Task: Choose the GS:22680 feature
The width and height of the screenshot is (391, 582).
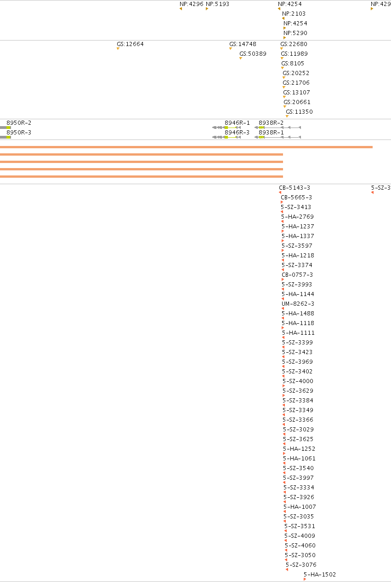Action: coord(294,44)
